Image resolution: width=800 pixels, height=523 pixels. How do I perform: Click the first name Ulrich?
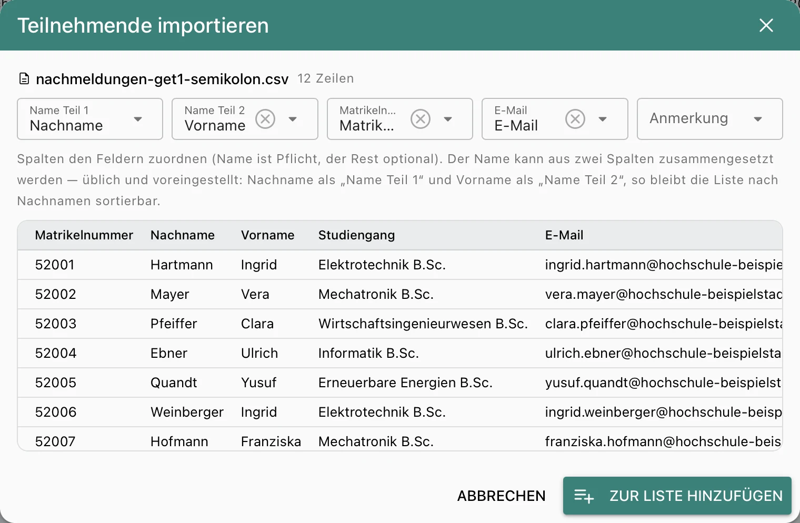259,353
